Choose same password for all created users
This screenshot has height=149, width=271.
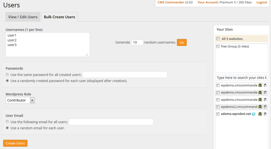tap(7, 75)
